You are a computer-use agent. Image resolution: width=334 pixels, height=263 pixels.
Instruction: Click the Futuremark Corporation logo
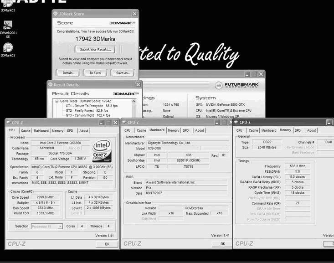click(237, 85)
